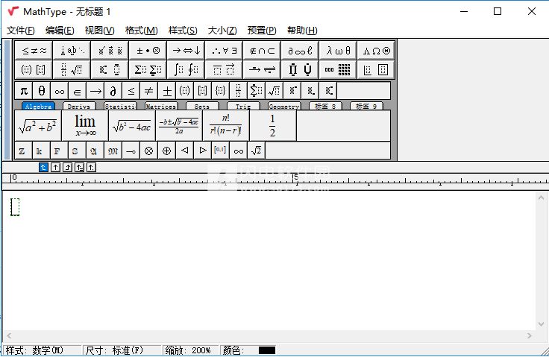549x357 pixels.
Task: Click the empty equation slot in editing area
Action: [15, 207]
